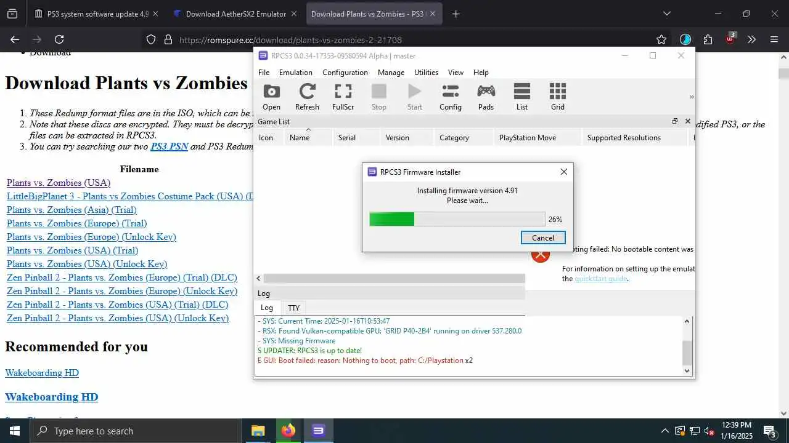This screenshot has height=443, width=789.
Task: Click the Start emulation icon
Action: click(x=414, y=97)
